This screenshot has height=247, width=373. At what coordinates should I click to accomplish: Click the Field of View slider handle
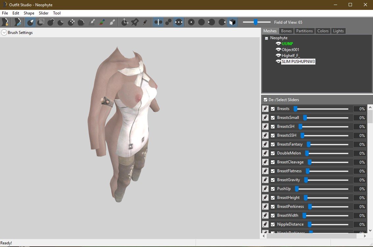pyautogui.click(x=255, y=22)
